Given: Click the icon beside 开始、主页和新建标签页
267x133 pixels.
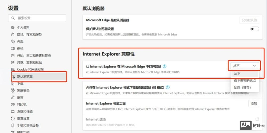Looking at the screenshot, I should click(13, 56).
